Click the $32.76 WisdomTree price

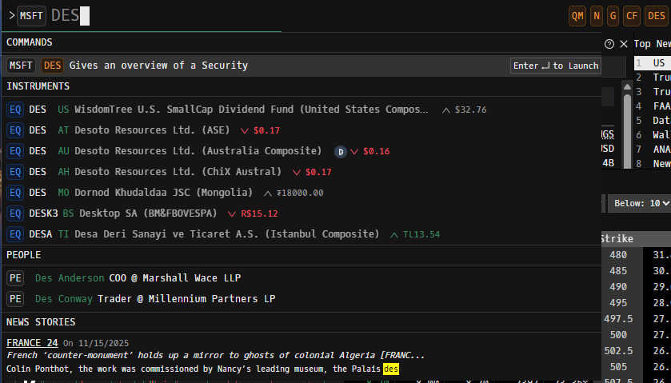coord(470,110)
